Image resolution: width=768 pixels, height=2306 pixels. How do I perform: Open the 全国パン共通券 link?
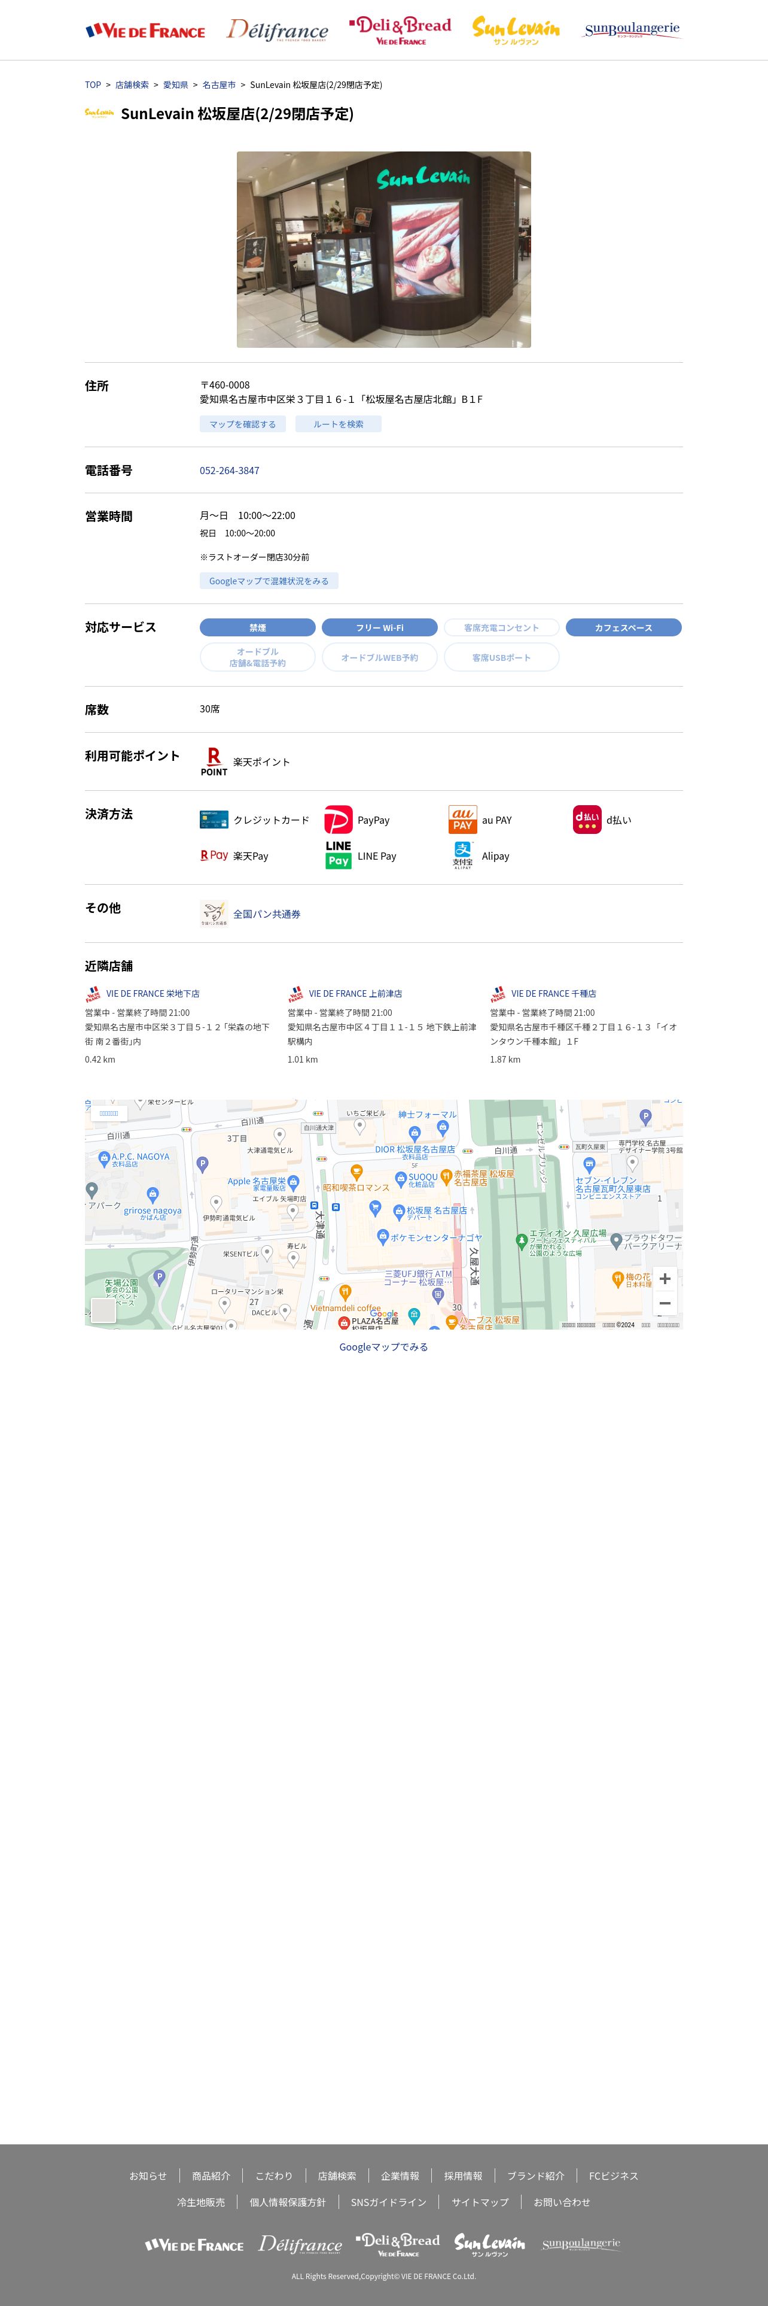point(266,914)
